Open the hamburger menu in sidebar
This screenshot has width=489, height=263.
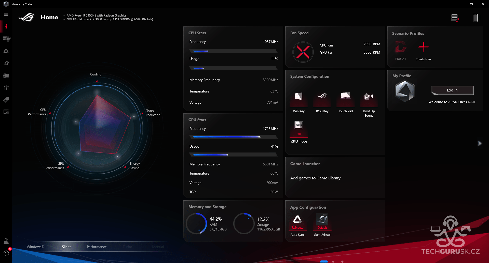coord(6,14)
